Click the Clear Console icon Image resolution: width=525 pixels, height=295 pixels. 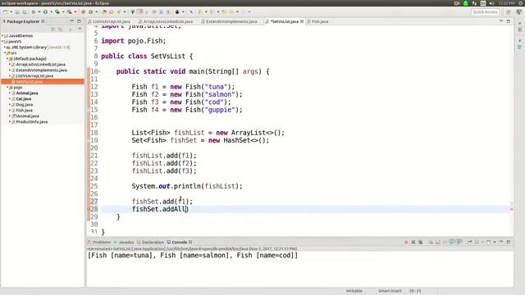coord(431,243)
